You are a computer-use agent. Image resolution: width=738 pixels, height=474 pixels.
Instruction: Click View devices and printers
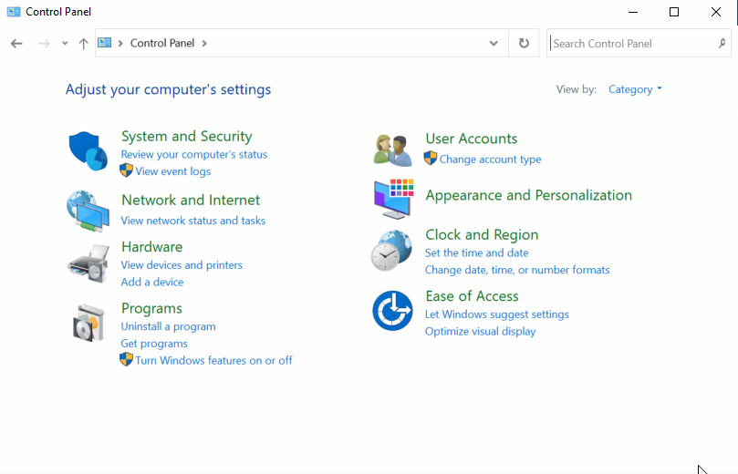pyautogui.click(x=182, y=264)
